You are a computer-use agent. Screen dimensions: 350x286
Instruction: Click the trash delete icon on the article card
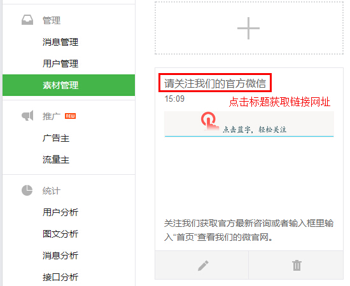[x=297, y=265]
